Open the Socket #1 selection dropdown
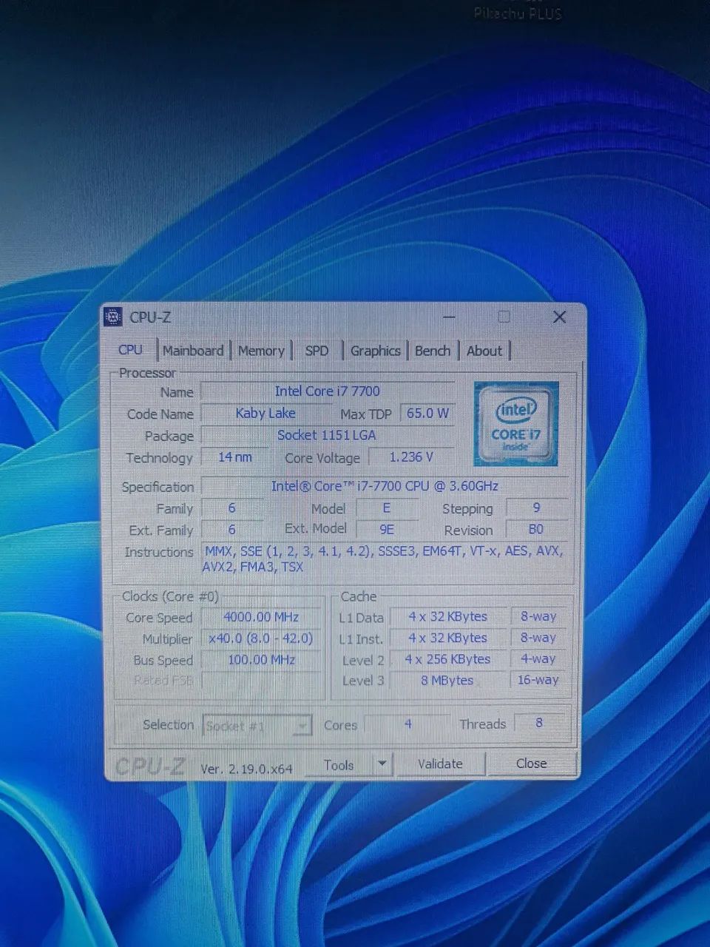 point(257,726)
